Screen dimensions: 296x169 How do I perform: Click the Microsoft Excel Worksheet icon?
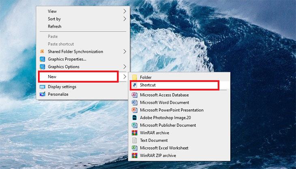[x=134, y=148]
